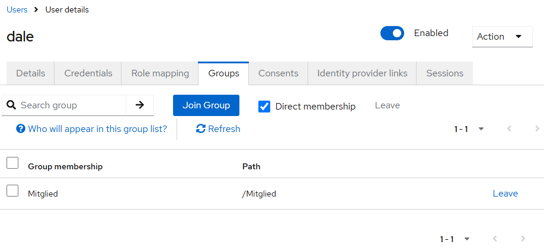Click the Refresh icon
This screenshot has width=544, height=251.
(x=201, y=128)
